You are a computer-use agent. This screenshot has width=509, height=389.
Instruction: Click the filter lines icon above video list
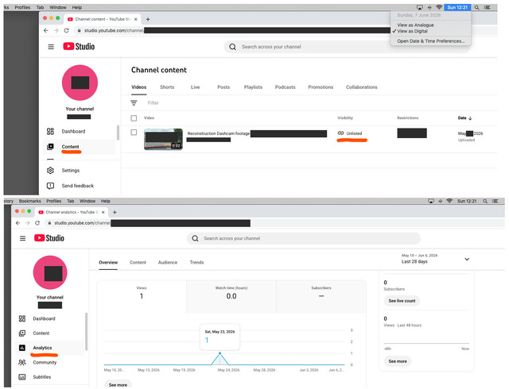tap(134, 103)
